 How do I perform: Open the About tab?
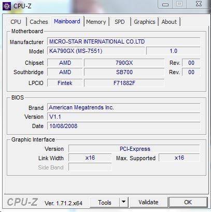pyautogui.click(x=169, y=22)
